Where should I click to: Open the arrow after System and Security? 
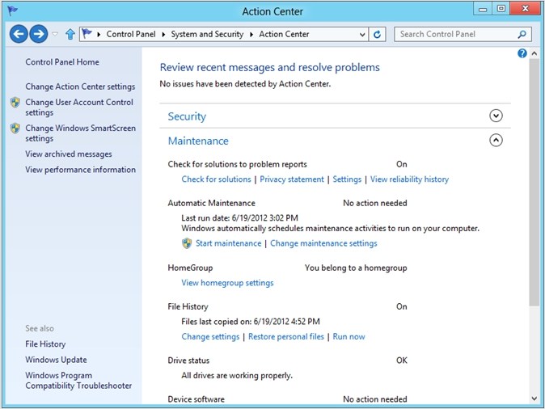[251, 35]
